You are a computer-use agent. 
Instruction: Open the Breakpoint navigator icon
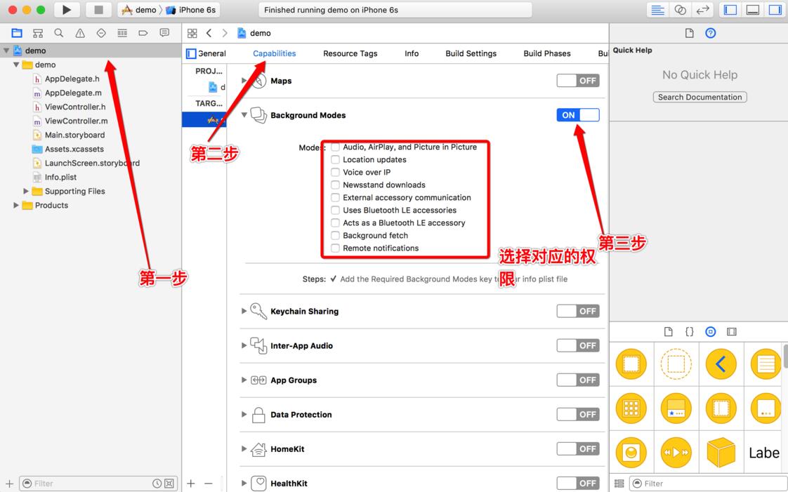[143, 33]
